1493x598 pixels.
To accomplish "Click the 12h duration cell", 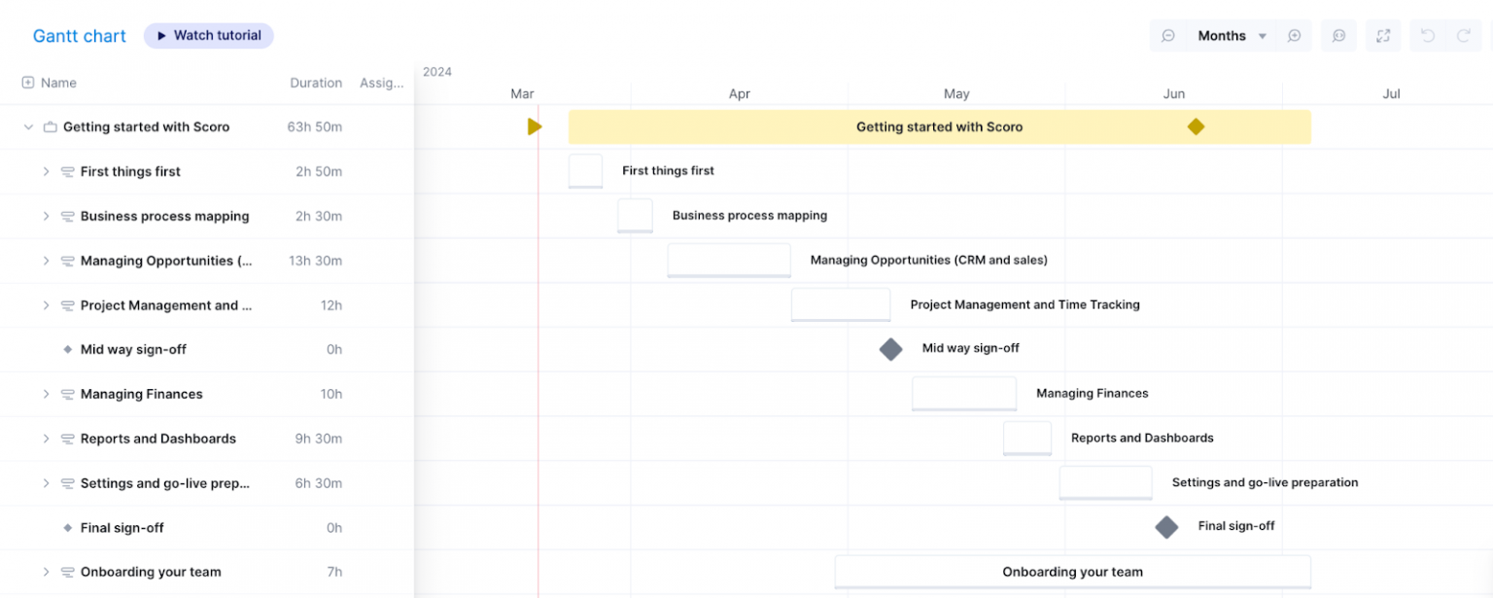I will coord(331,305).
